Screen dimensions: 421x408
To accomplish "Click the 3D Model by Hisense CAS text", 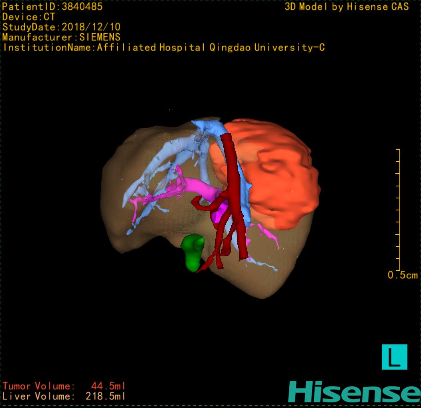I will point(347,6).
